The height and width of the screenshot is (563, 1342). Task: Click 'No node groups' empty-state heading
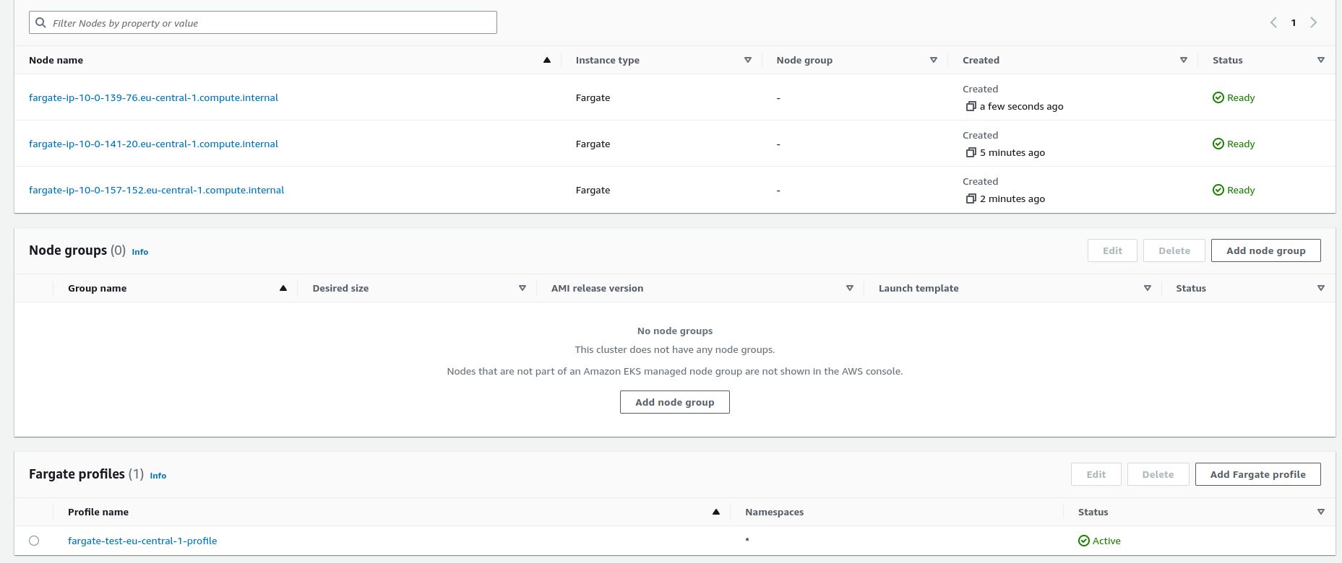[x=675, y=331]
